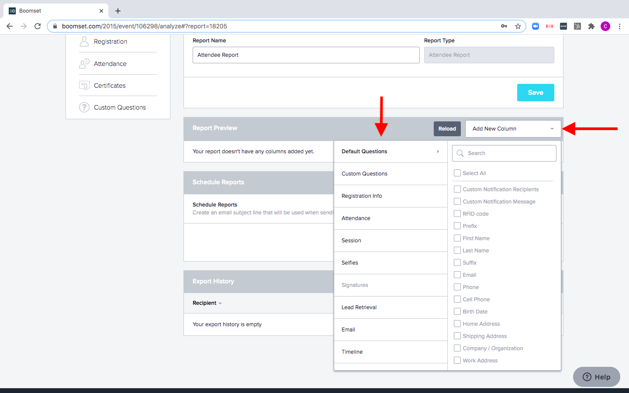
Task: Check Company / Organization checkbox
Action: (x=457, y=348)
